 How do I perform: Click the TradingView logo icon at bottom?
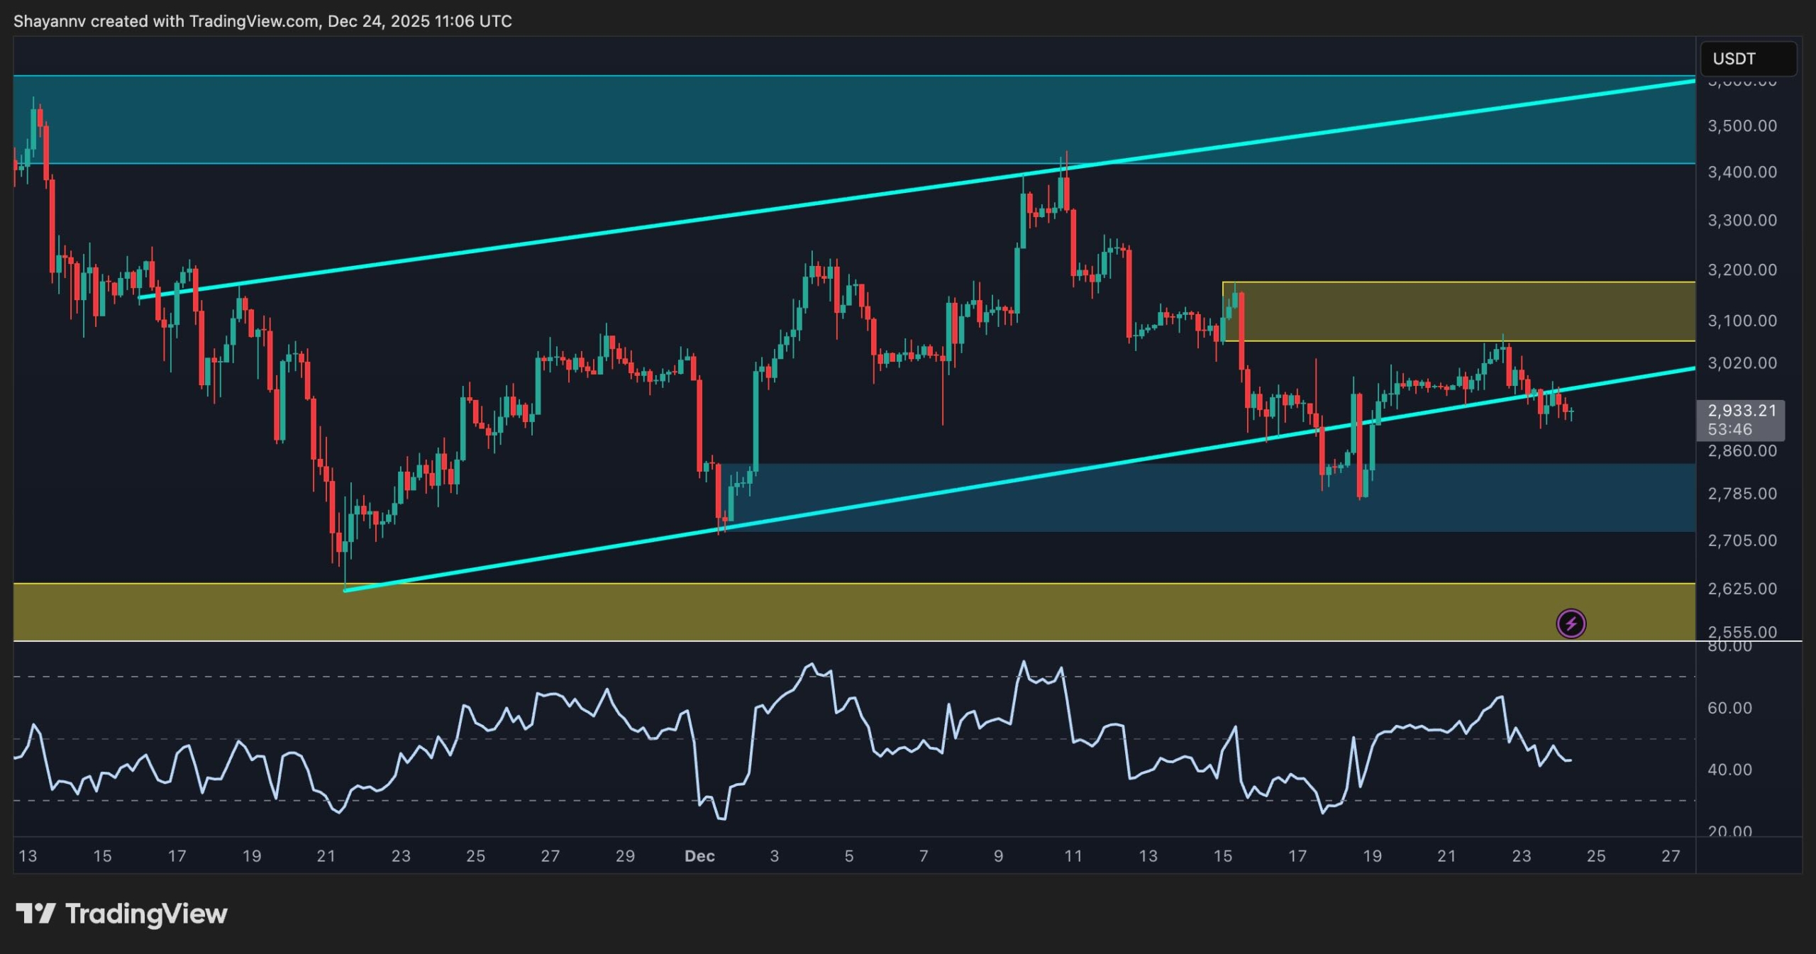pyautogui.click(x=35, y=914)
